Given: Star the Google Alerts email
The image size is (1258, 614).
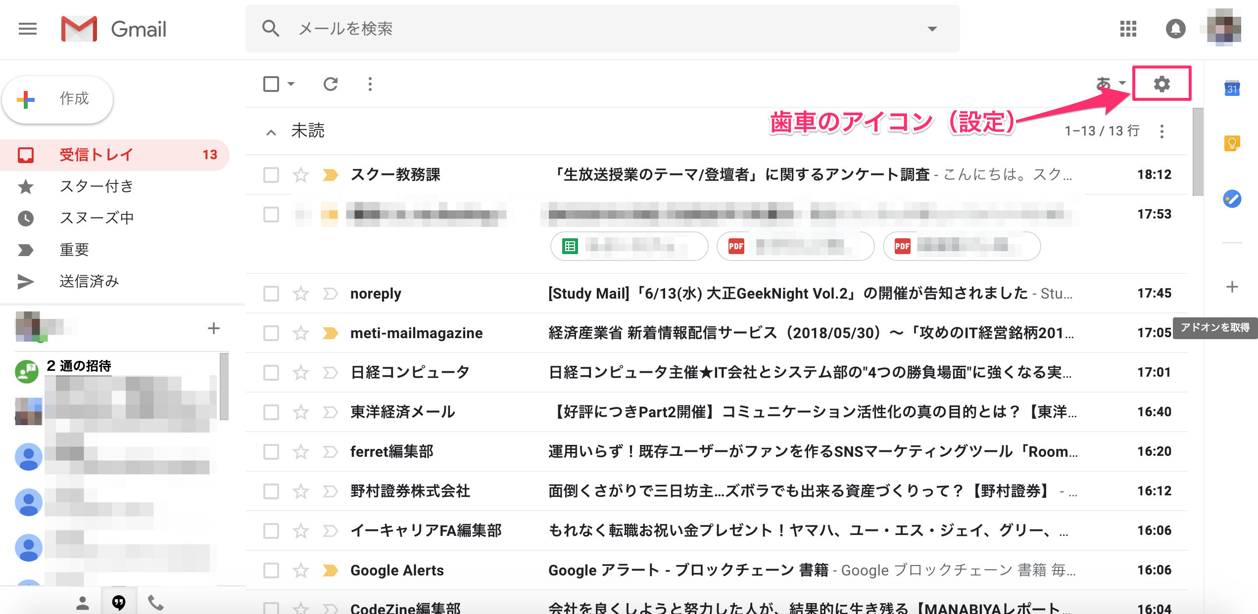Looking at the screenshot, I should tap(301, 570).
